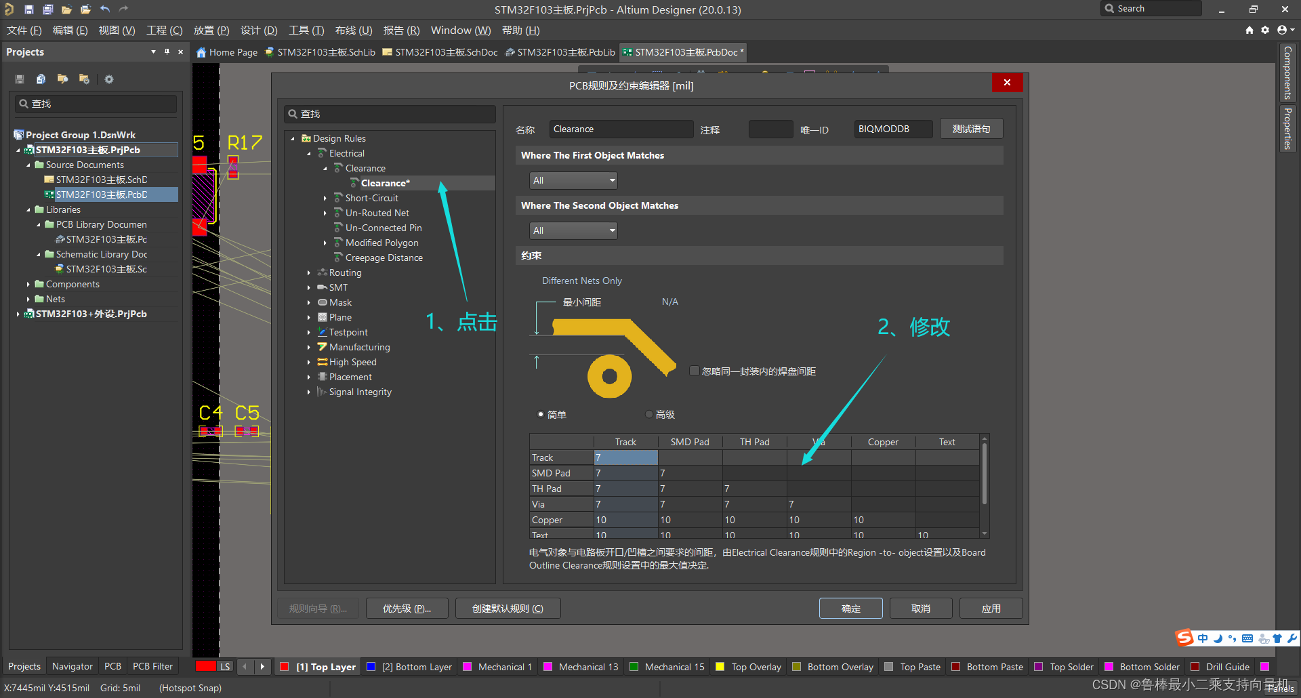Click the LS layer set button
Screen dimensions: 1301x698
[x=225, y=667]
